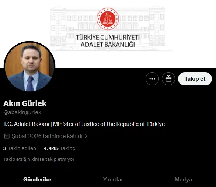Click the calendar icon beside join date
Image resolution: width=216 pixels, height=187 pixels.
tap(7, 136)
